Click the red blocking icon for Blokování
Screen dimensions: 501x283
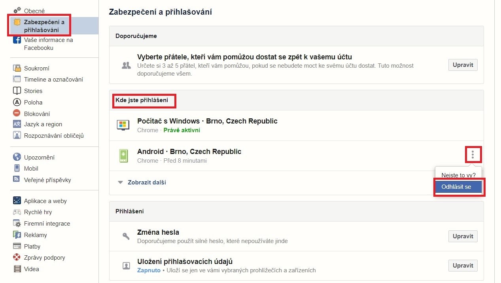[17, 113]
